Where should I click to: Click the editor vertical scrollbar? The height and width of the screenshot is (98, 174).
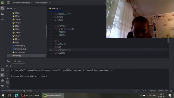tap(168, 41)
